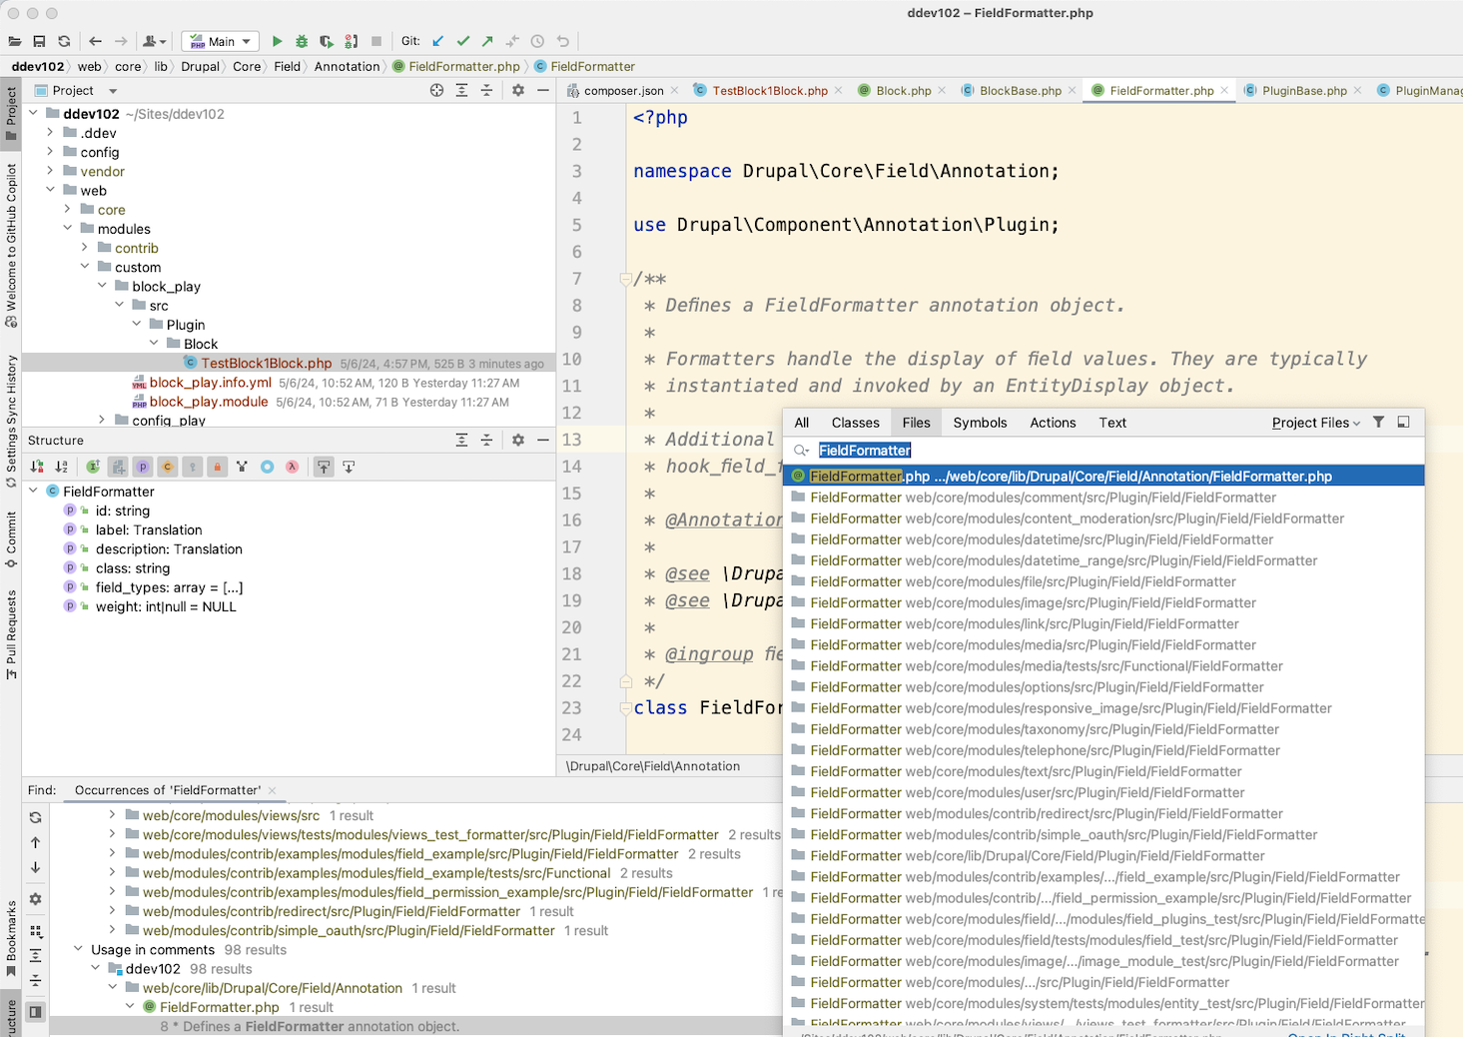Open the Commit tool window sidebar button
This screenshot has height=1037, width=1463.
[11, 539]
